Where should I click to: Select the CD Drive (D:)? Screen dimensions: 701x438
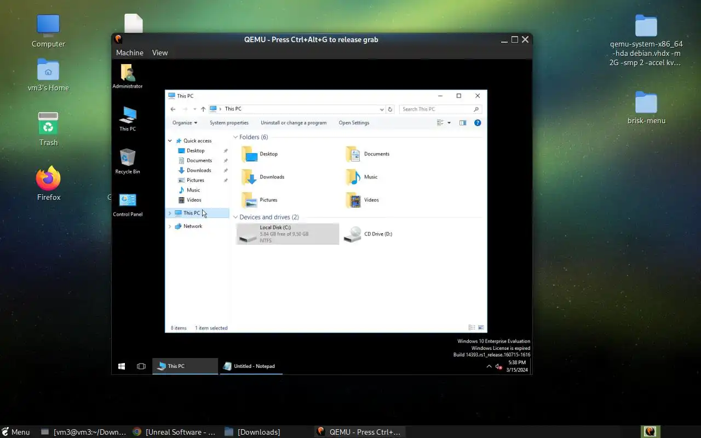point(368,234)
